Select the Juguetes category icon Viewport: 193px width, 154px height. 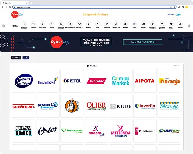click(125, 24)
